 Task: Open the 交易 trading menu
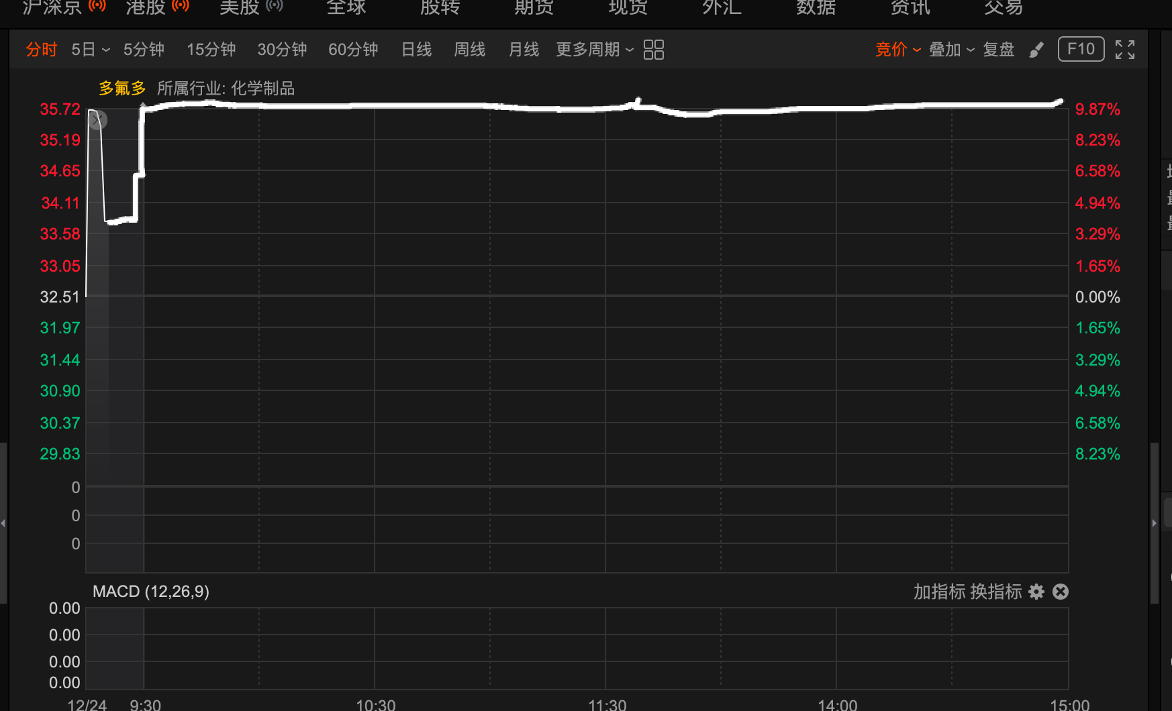(x=1004, y=7)
